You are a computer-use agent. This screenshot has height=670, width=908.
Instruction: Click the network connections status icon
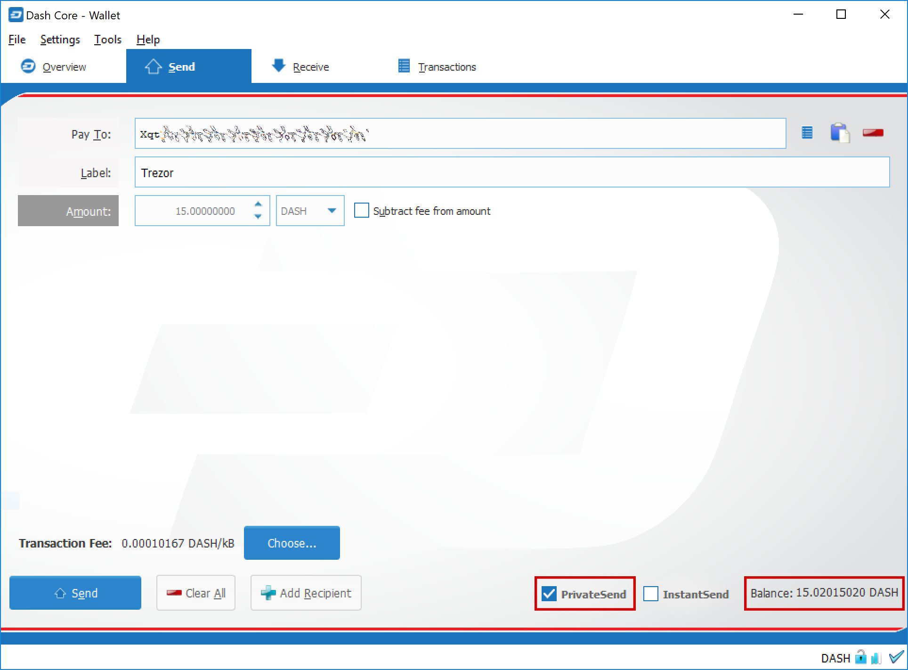click(x=876, y=657)
